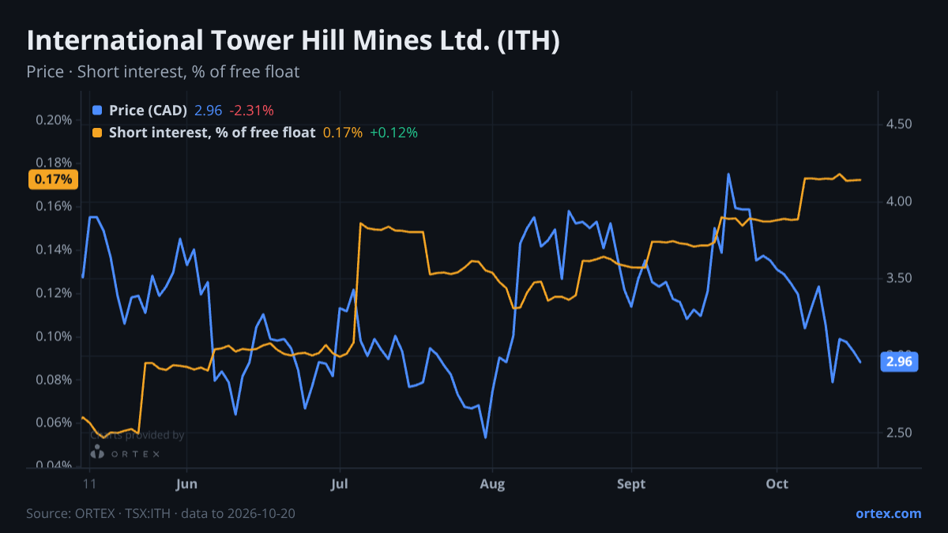Screen dimensions: 948x533
Task: Click the Sept label on the time axis
Action: 631,483
